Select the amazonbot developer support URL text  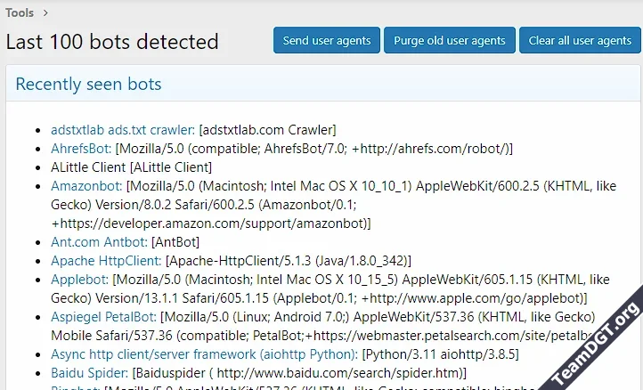211,223
